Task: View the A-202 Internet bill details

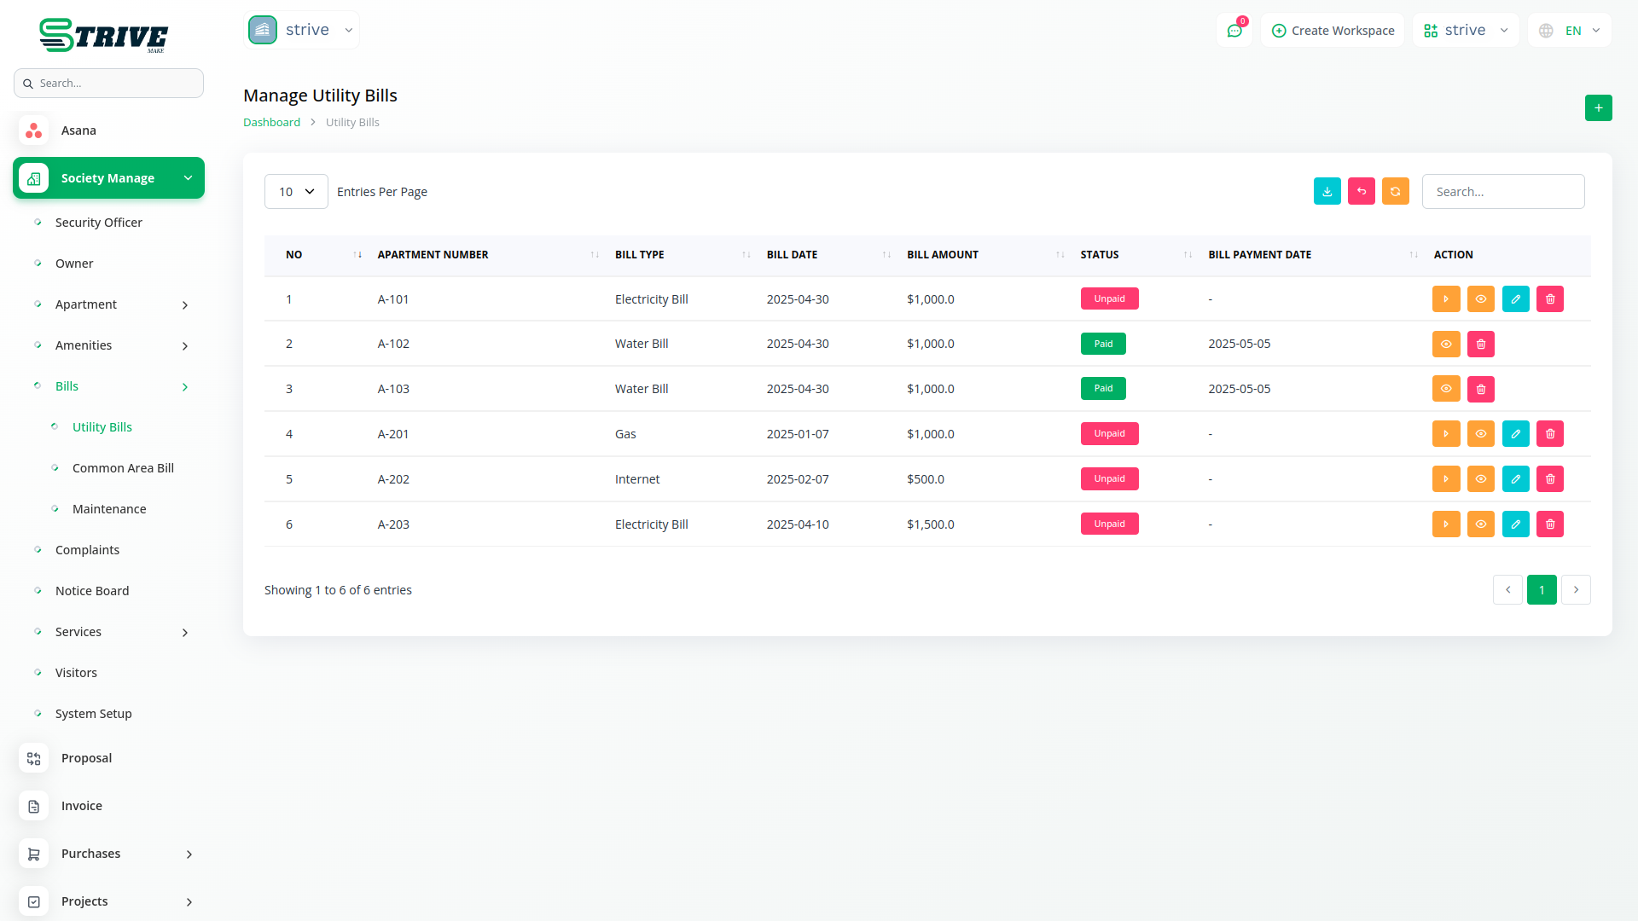Action: point(1480,479)
